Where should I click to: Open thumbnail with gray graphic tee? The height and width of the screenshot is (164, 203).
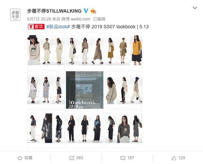point(123,129)
